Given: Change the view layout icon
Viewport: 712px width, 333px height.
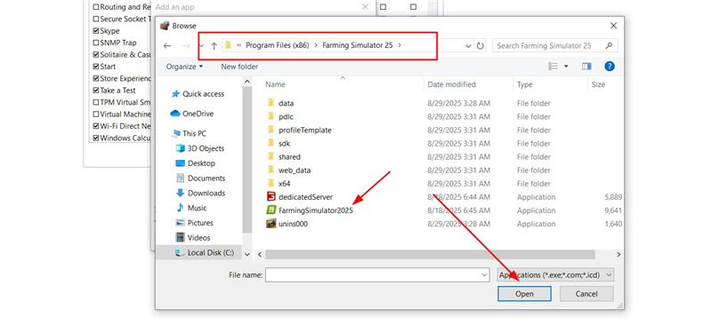Looking at the screenshot, I should coord(553,67).
